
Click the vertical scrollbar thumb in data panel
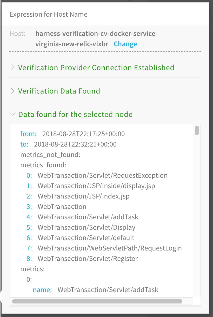point(197,130)
